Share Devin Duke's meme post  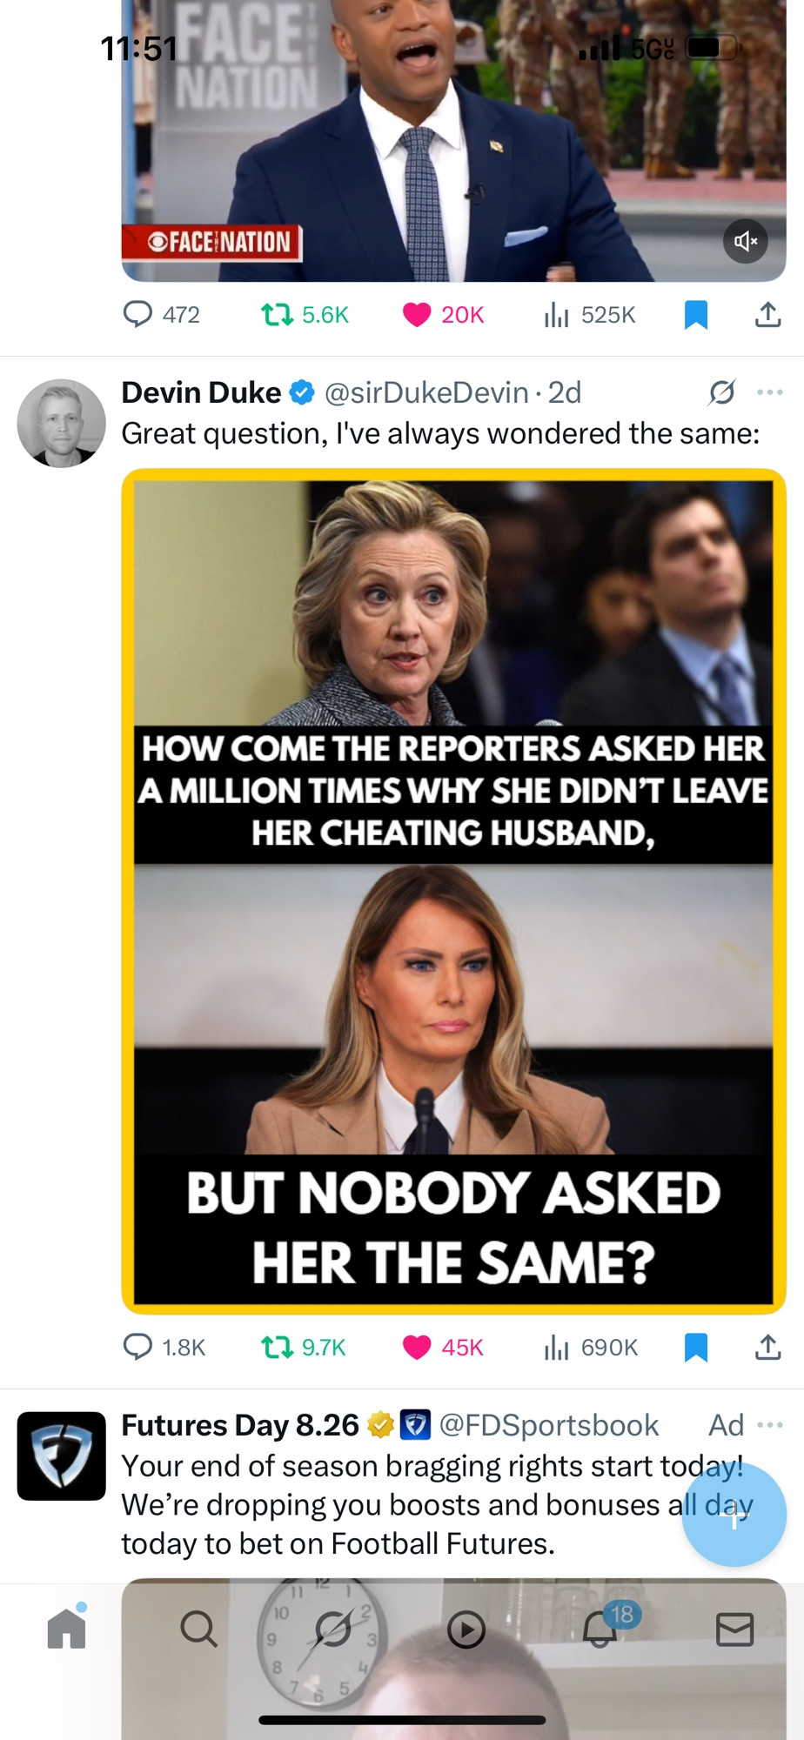767,1347
